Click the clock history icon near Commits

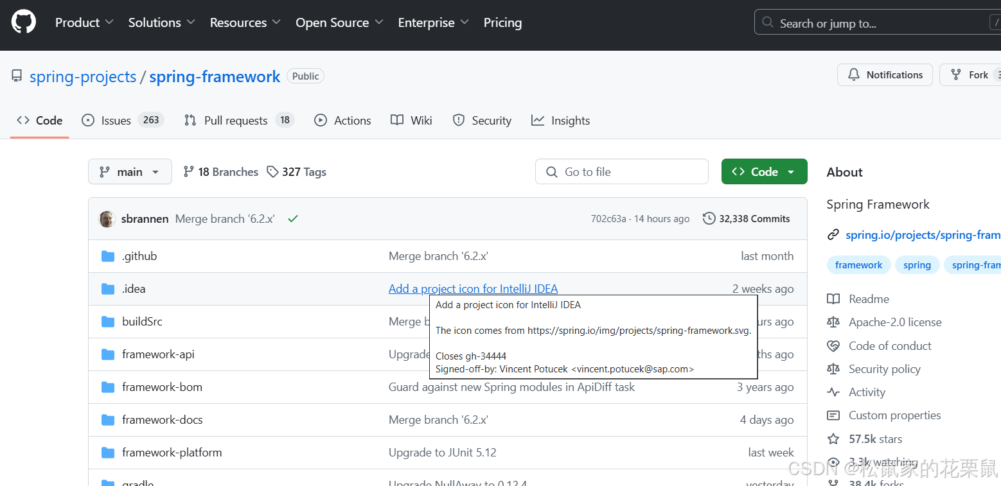[709, 219]
